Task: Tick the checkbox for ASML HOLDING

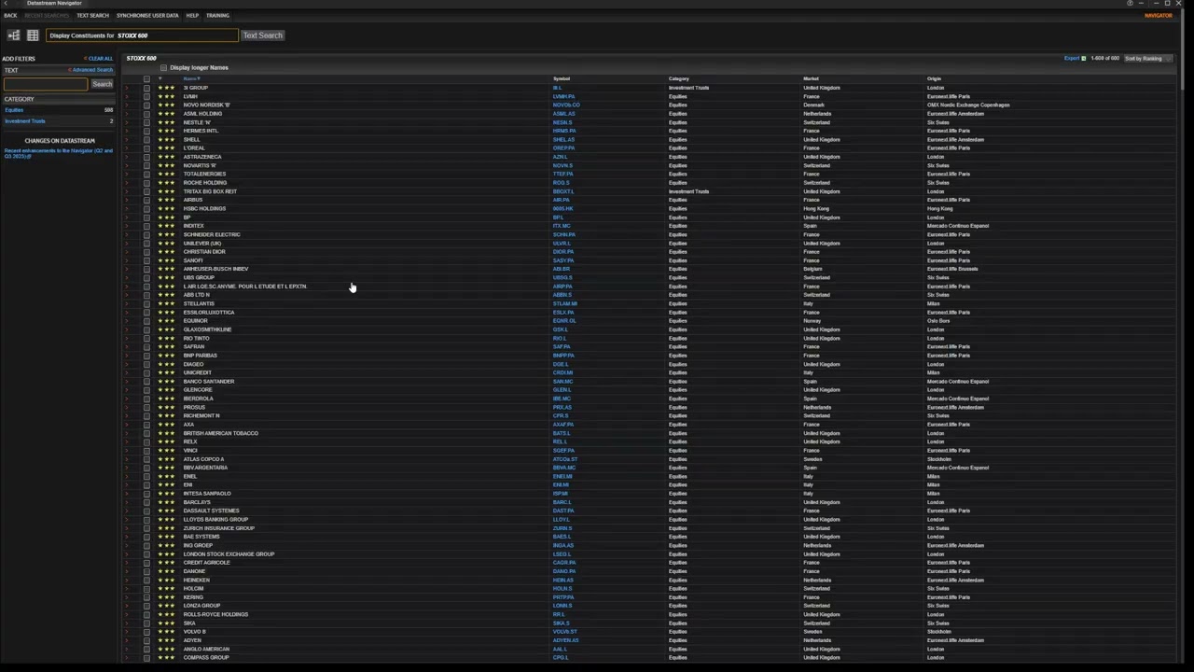Action: (x=146, y=114)
